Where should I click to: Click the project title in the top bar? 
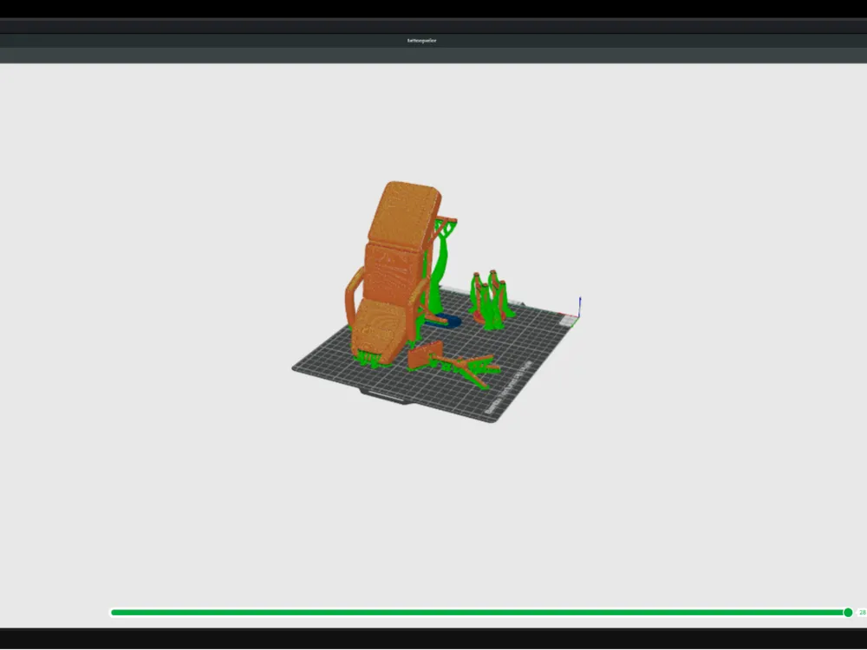(x=422, y=41)
